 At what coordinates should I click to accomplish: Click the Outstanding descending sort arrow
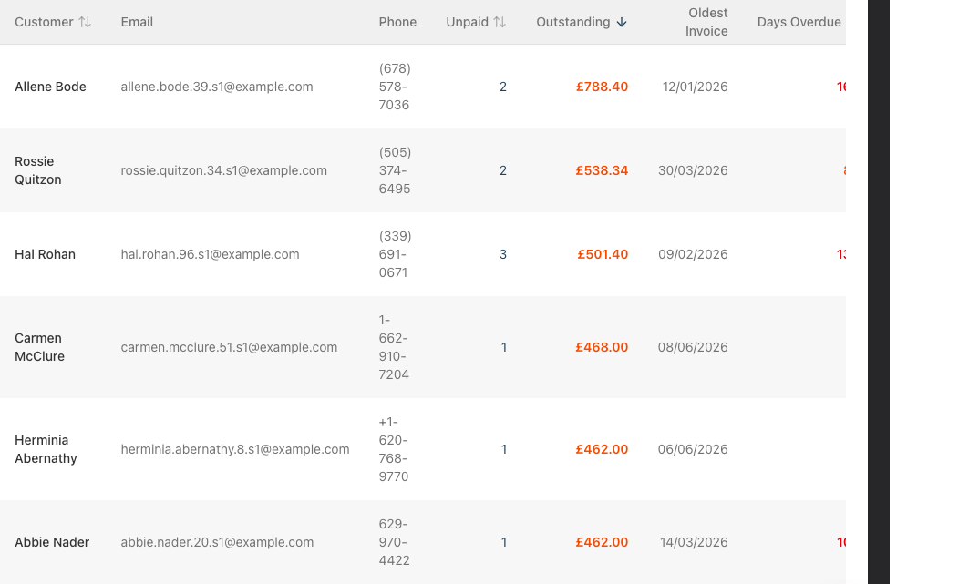pos(622,22)
